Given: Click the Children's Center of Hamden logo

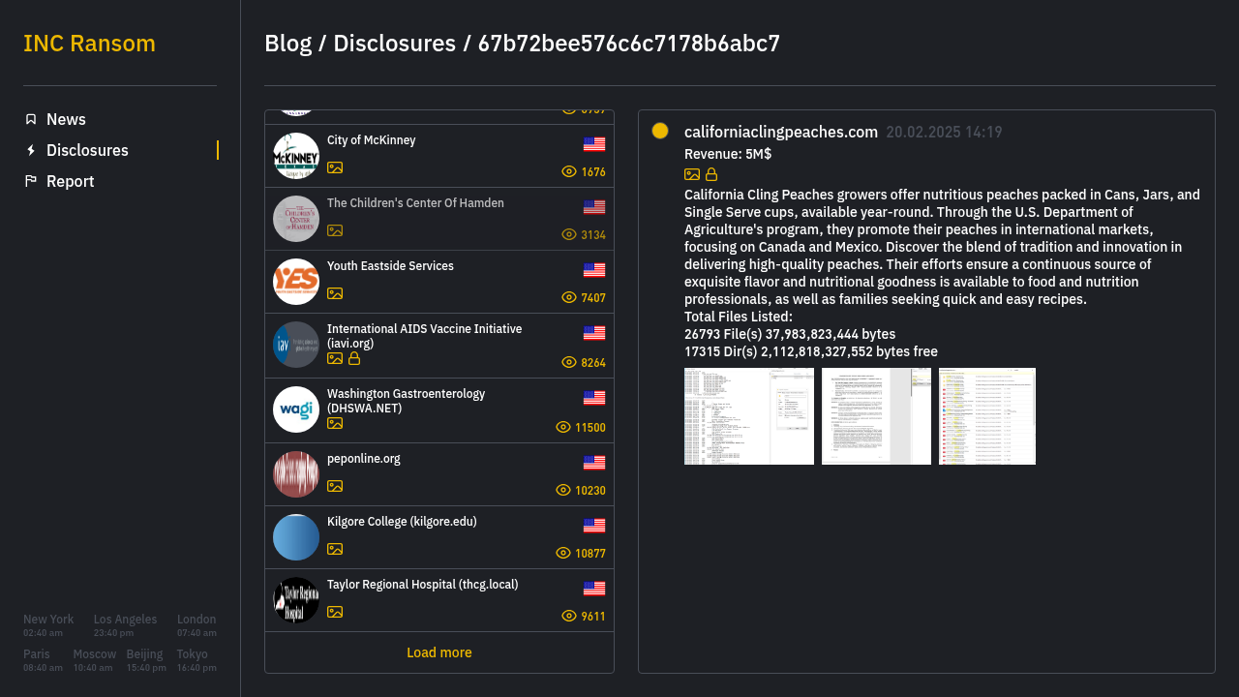Looking at the screenshot, I should pos(296,219).
